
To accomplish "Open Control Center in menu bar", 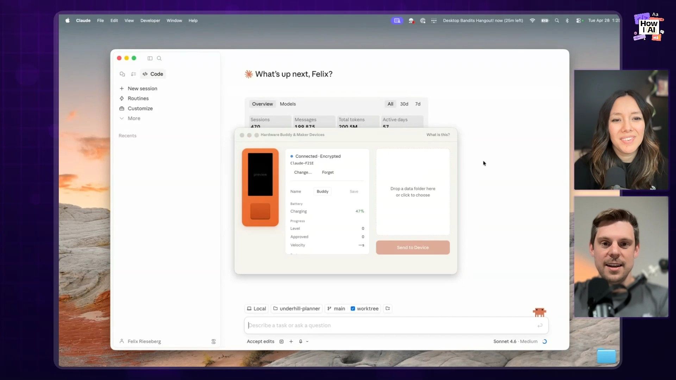I will [579, 20].
